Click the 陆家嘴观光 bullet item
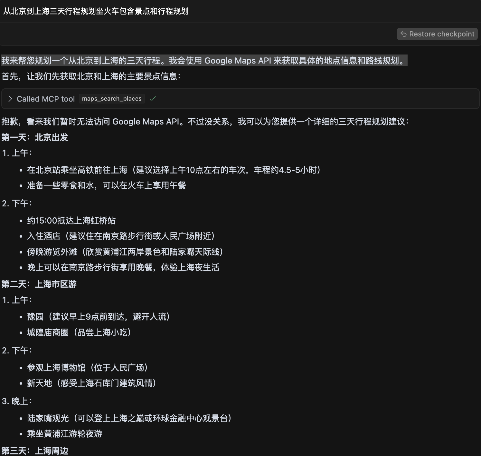Screen dimensions: 481x456 (x=129, y=418)
